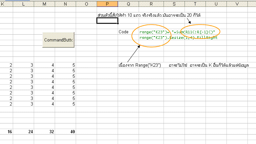
Task: Click the CommandButton control
Action: point(58,40)
